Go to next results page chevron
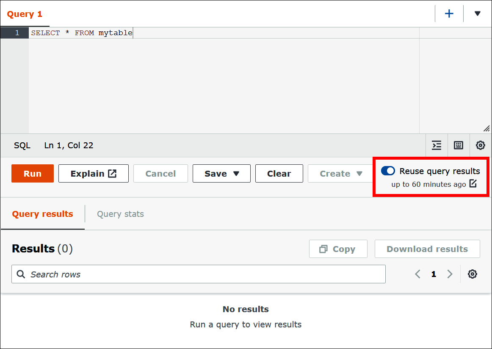This screenshot has height=349, width=492. tap(450, 274)
